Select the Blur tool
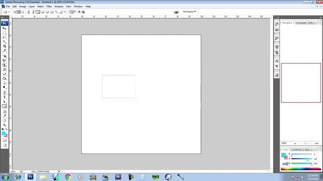This screenshot has height=181, width=323. pyautogui.click(x=5, y=83)
